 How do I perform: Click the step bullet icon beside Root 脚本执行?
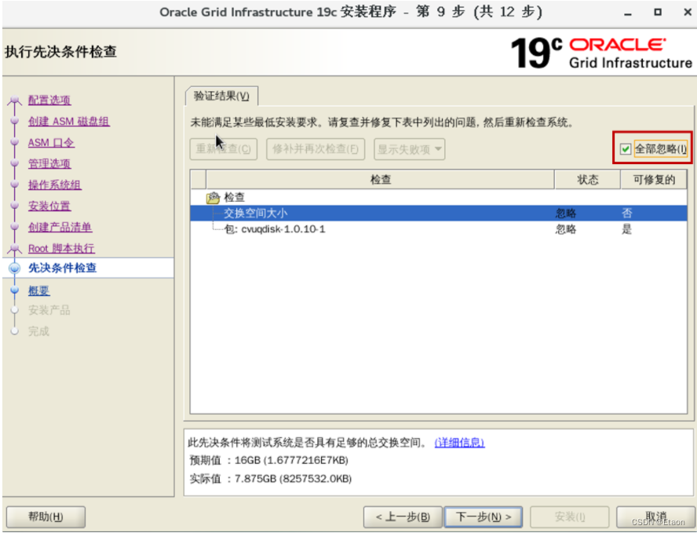15,249
